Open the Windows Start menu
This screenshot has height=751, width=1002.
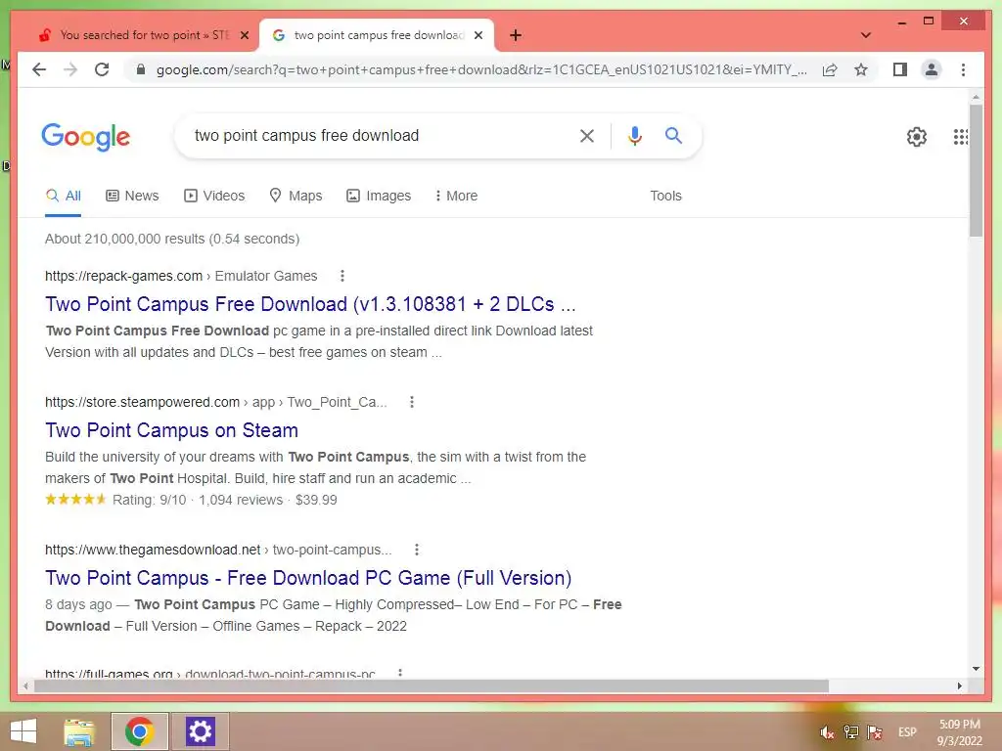coord(23,731)
